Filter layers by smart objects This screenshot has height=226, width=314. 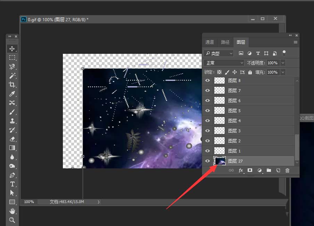click(x=275, y=53)
